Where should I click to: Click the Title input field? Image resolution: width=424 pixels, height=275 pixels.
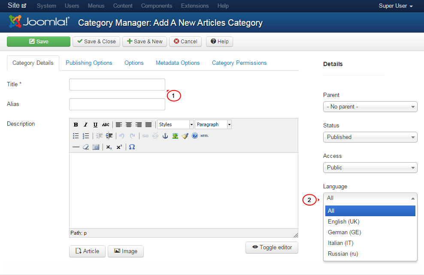pyautogui.click(x=117, y=85)
